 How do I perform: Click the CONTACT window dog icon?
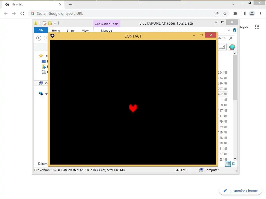coord(52,35)
